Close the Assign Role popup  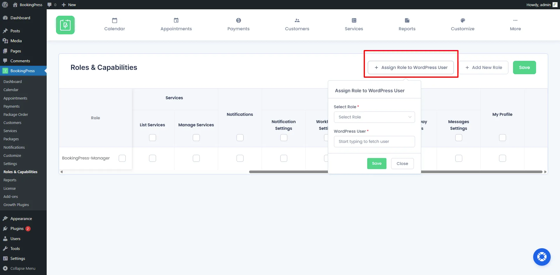[x=402, y=164]
